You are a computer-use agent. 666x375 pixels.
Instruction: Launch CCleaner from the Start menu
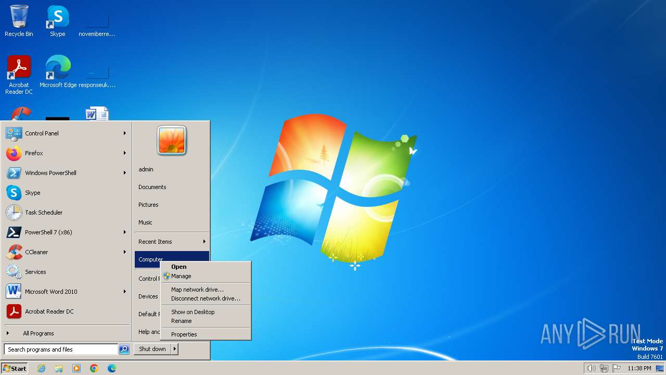pos(66,252)
